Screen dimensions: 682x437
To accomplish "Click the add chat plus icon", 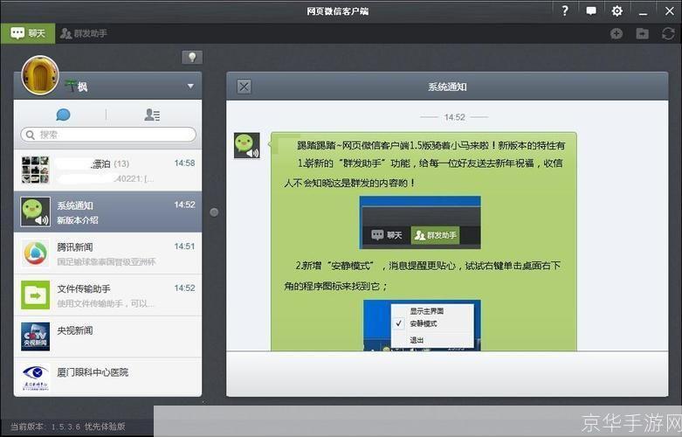I will [617, 33].
